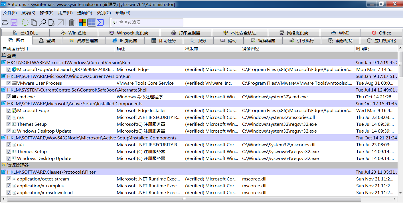Click the 登陆 section header icon
403x203 pixels.
(x=4, y=56)
